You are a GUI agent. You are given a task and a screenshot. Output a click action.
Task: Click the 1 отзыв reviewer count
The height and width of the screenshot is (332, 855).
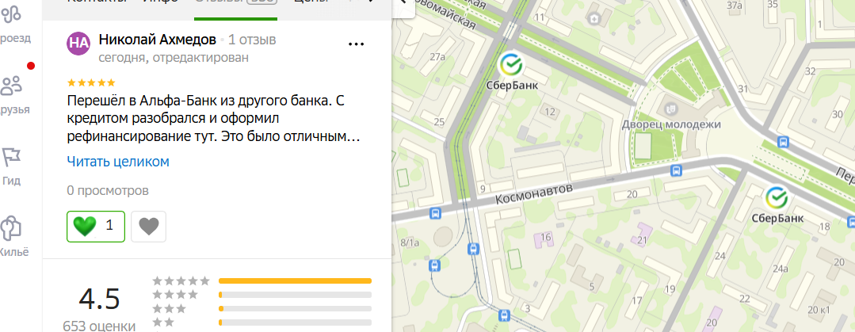click(x=252, y=40)
